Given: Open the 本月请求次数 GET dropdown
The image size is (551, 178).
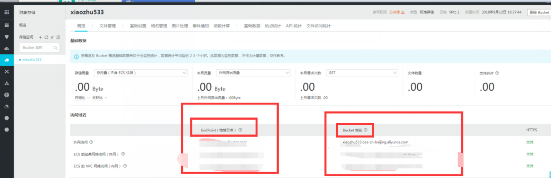Looking at the screenshot, I should 362,73.
